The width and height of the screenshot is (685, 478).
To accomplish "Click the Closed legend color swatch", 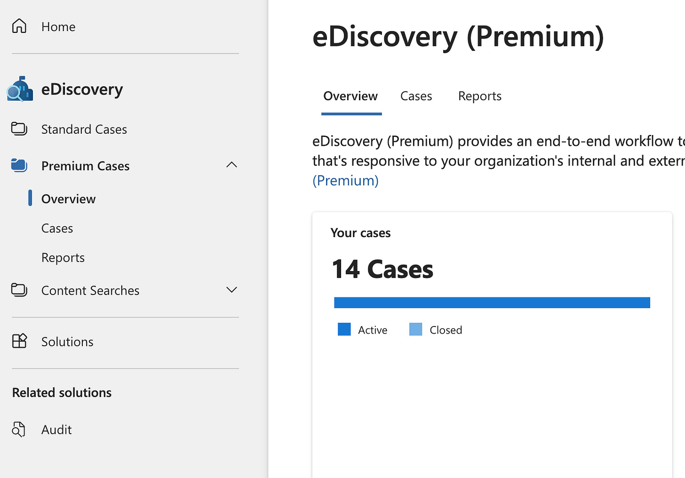I will (x=416, y=329).
